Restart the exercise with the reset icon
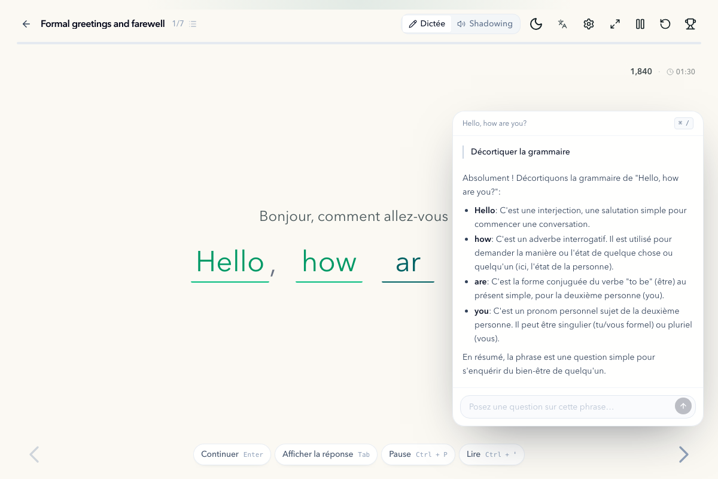This screenshot has width=718, height=479. point(665,24)
